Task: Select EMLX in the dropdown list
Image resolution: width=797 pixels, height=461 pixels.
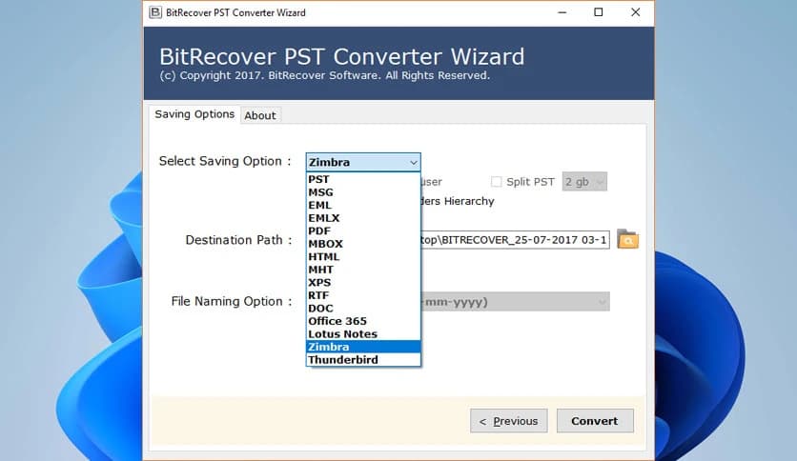Action: point(363,218)
